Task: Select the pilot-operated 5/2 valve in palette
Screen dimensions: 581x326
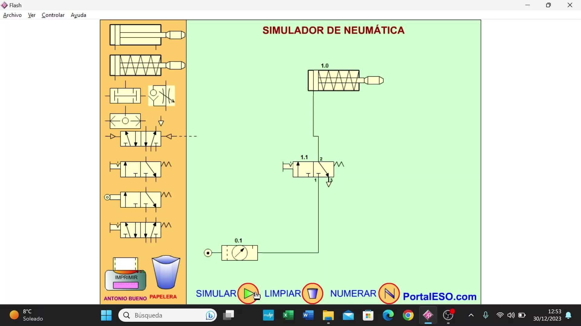Action: coord(141,139)
